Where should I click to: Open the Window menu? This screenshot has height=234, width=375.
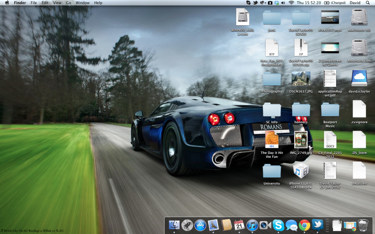(x=82, y=3)
